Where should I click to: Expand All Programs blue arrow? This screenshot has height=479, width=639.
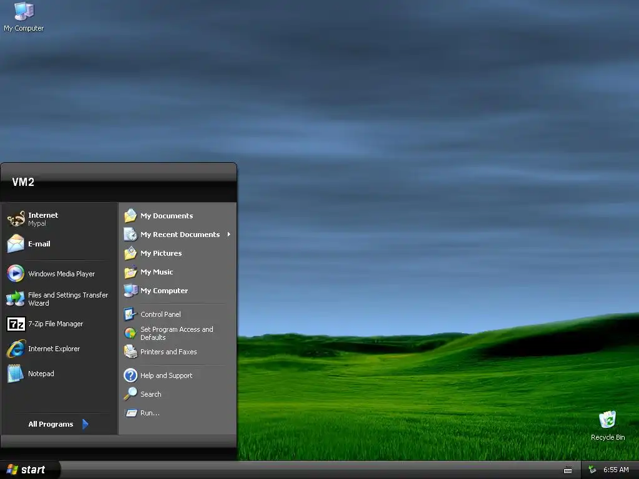[85, 424]
